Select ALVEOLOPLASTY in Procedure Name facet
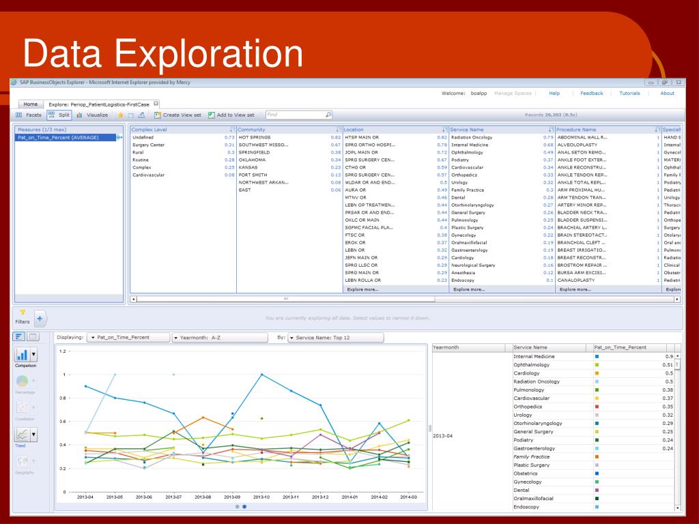The width and height of the screenshot is (699, 524). [608, 145]
